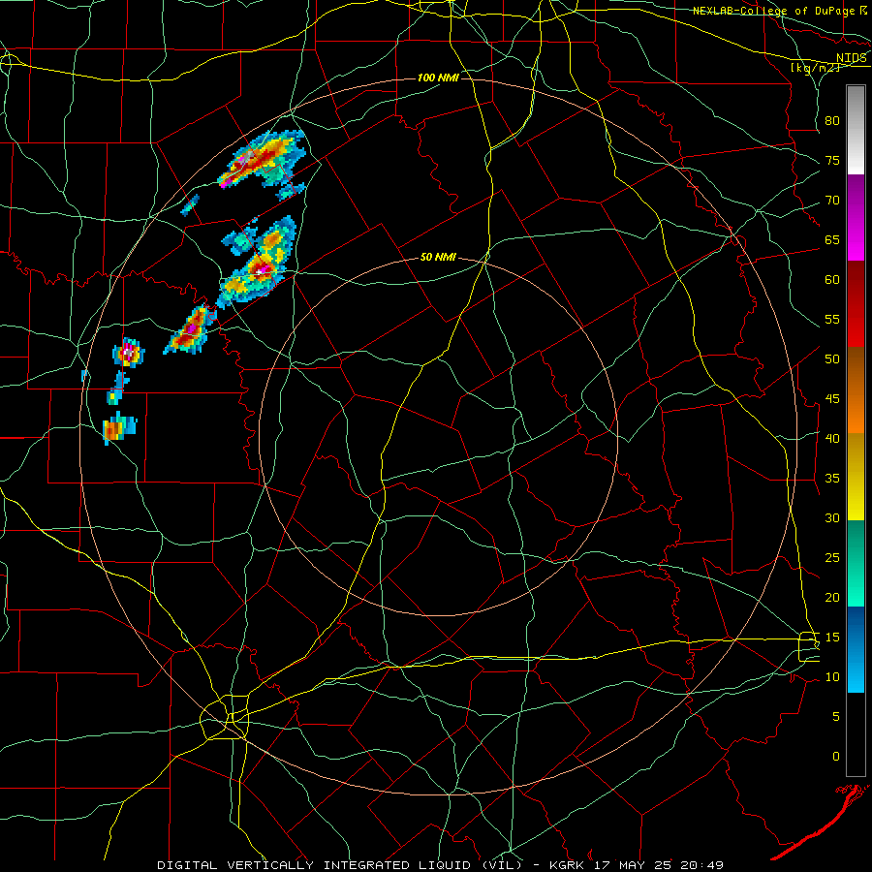Click the 10 value on the color scale
Viewport: 872px width, 872px height.
pos(832,677)
